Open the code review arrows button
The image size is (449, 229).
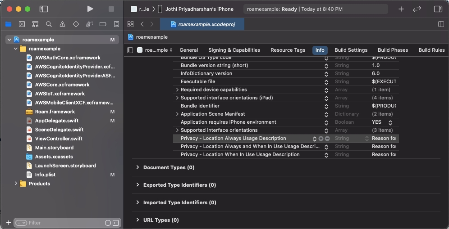click(x=417, y=9)
